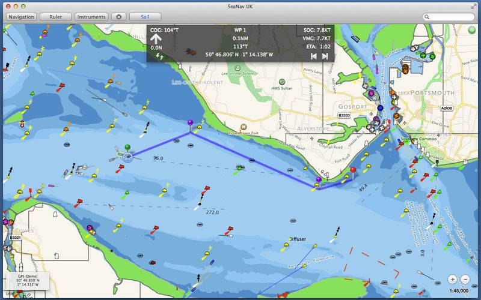Click the VMG: 7.7KT readout
The height and width of the screenshot is (300, 481).
pos(317,38)
